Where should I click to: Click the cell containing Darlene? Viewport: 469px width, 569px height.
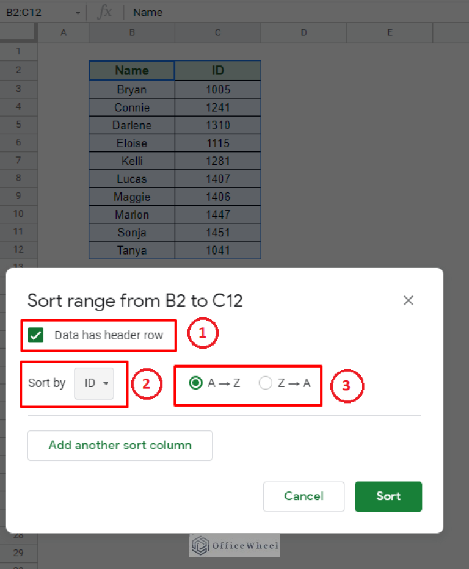(132, 125)
